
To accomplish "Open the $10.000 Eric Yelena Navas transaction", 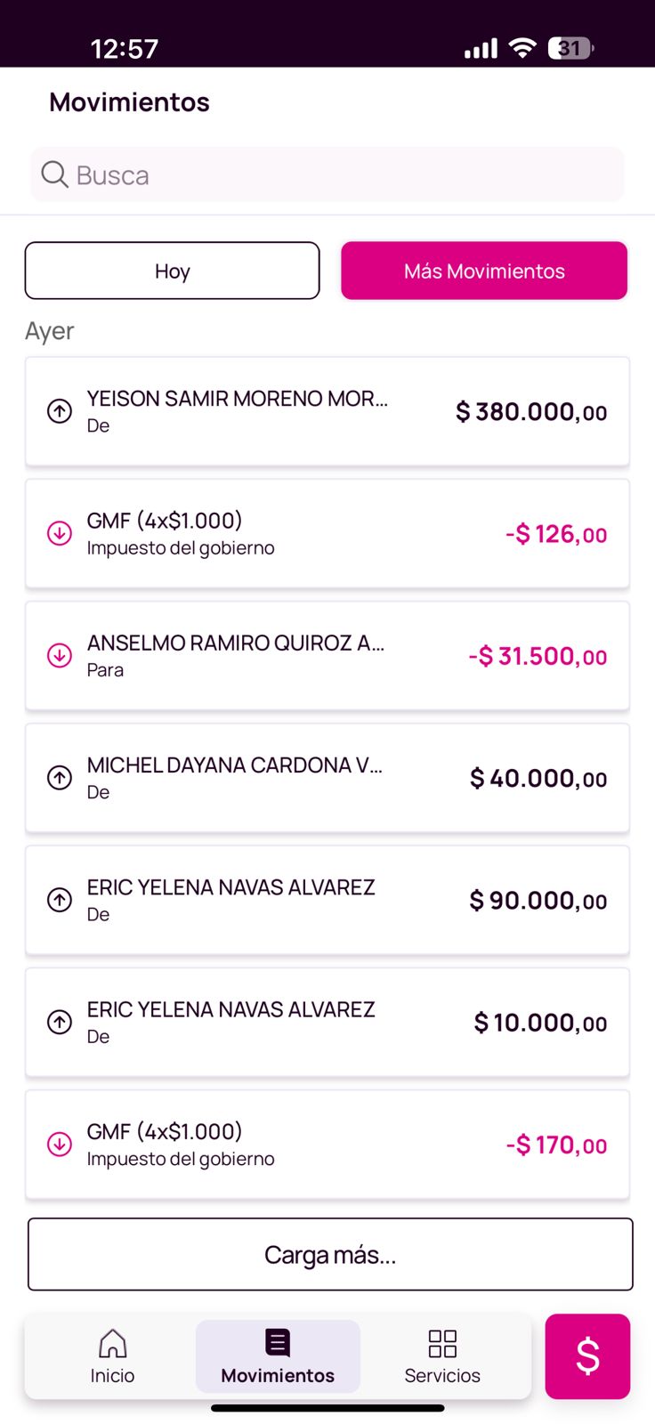I will click(327, 1023).
